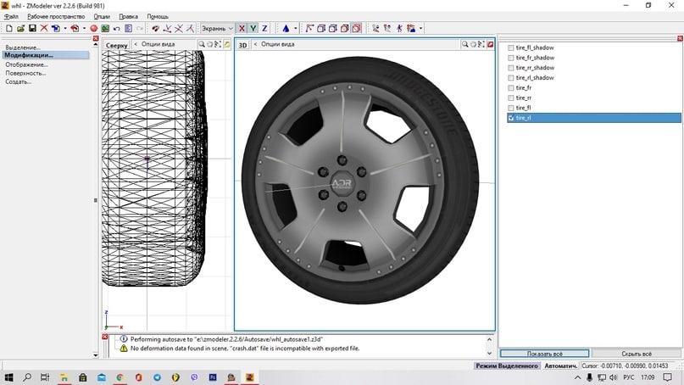Open Опции вида in the 3D viewport
Screen dimensions: 684x385
(277, 44)
